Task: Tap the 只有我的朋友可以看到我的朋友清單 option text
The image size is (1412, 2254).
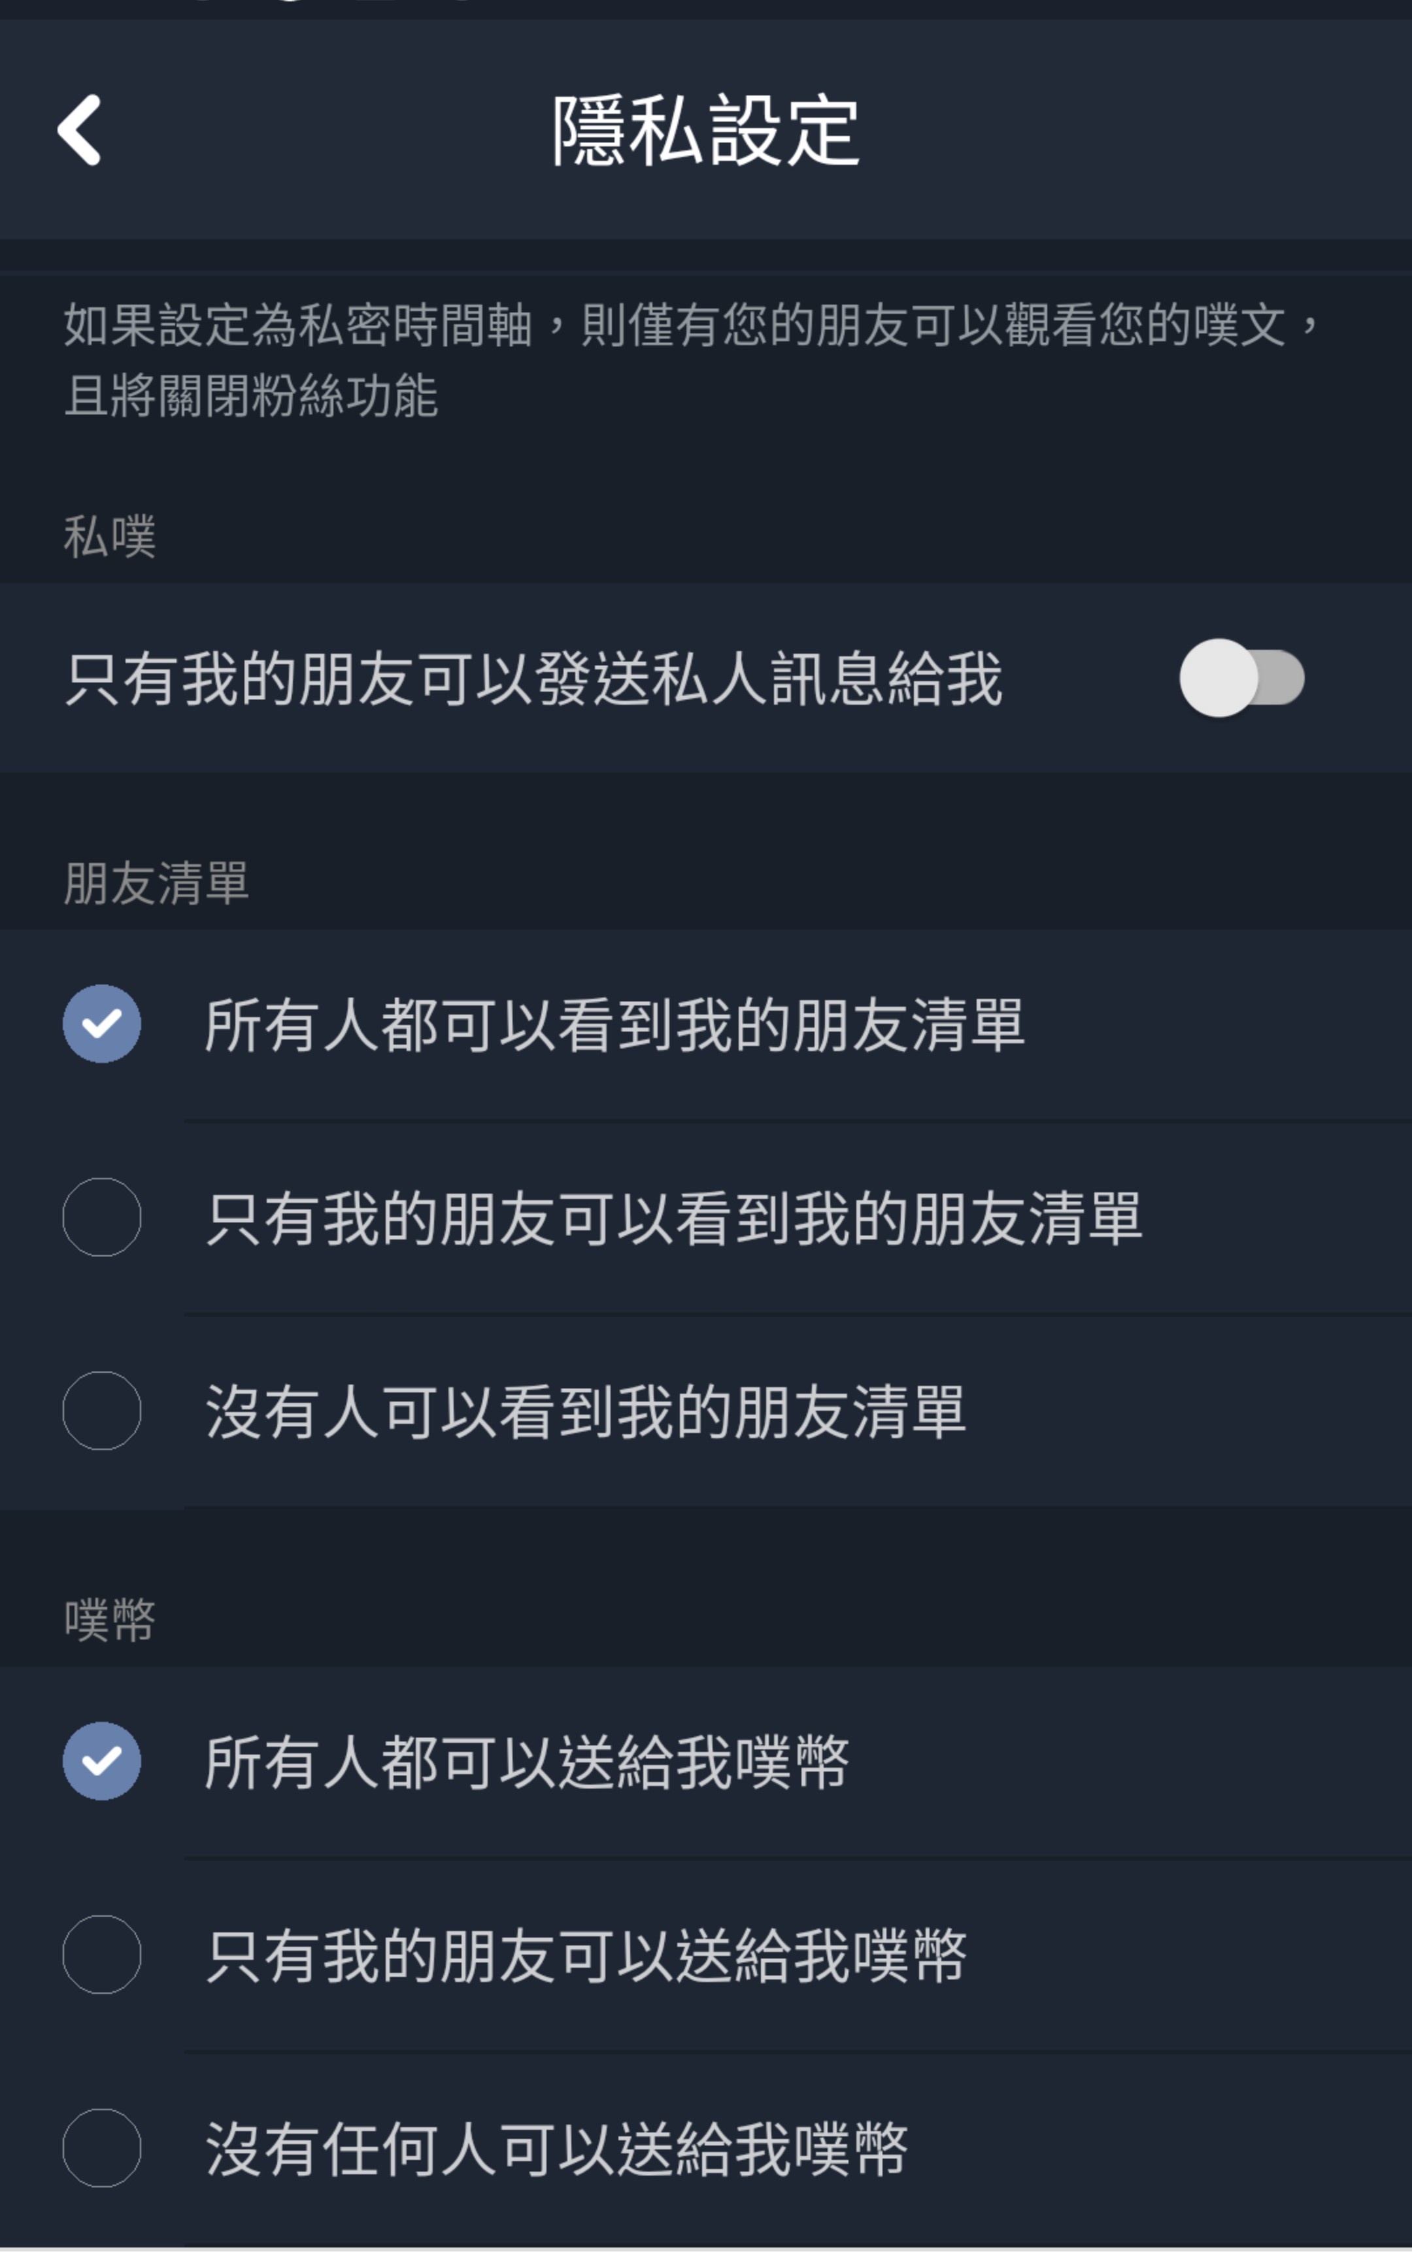Action: [673, 1219]
